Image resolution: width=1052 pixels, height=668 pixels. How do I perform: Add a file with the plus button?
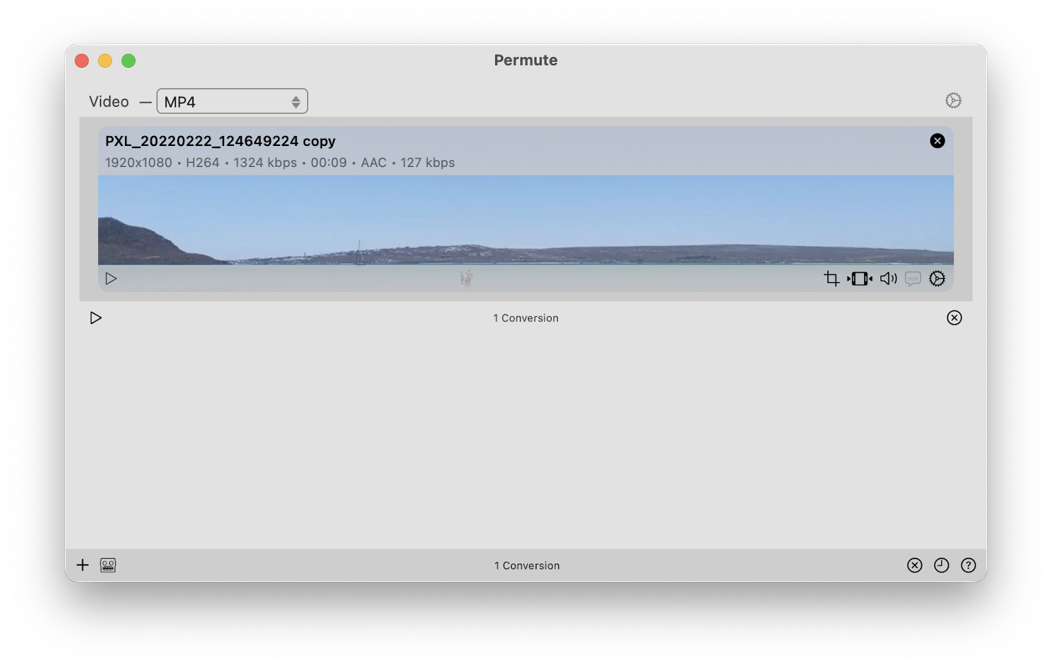click(83, 565)
